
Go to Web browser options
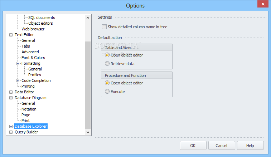pos(33,29)
